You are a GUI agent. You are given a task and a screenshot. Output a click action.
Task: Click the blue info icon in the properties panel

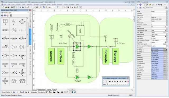140,5
